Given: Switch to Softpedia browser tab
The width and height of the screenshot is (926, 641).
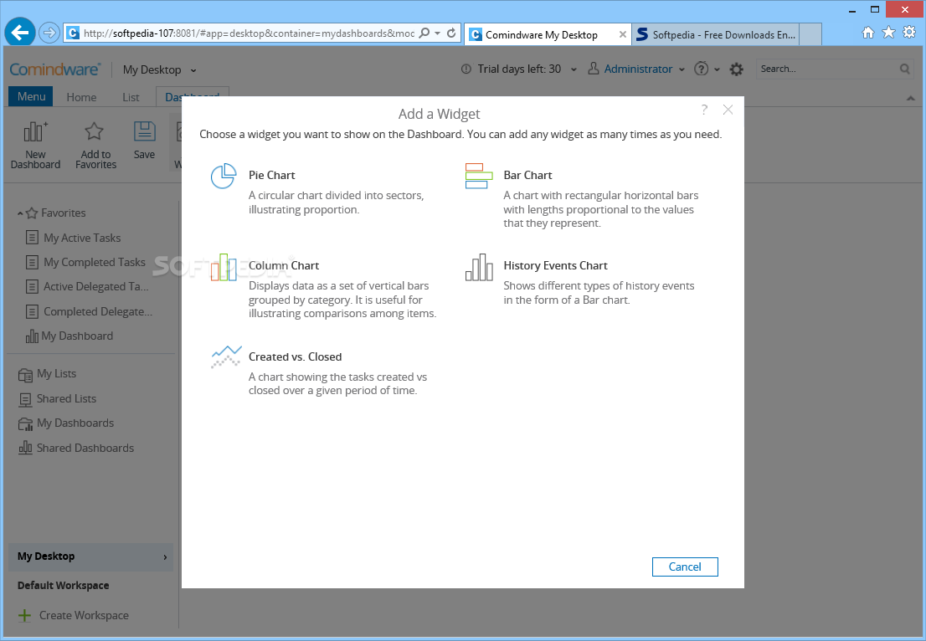Looking at the screenshot, I should coord(715,35).
